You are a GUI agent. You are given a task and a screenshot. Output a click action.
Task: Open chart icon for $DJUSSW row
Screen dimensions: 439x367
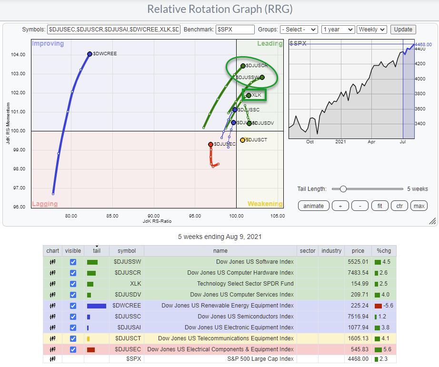coord(52,262)
